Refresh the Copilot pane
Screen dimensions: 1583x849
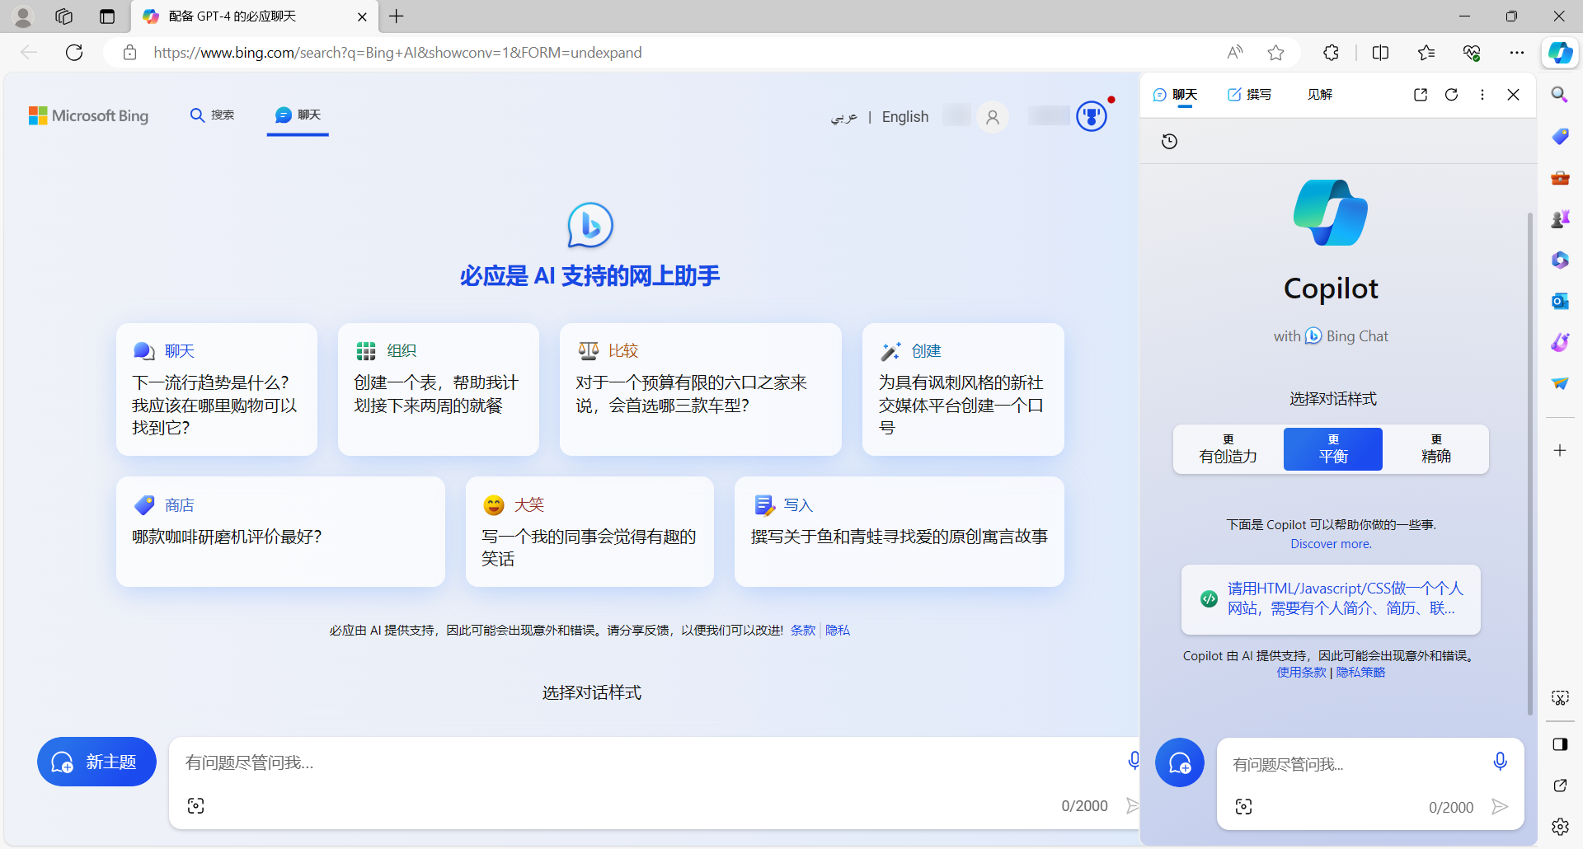pyautogui.click(x=1452, y=95)
